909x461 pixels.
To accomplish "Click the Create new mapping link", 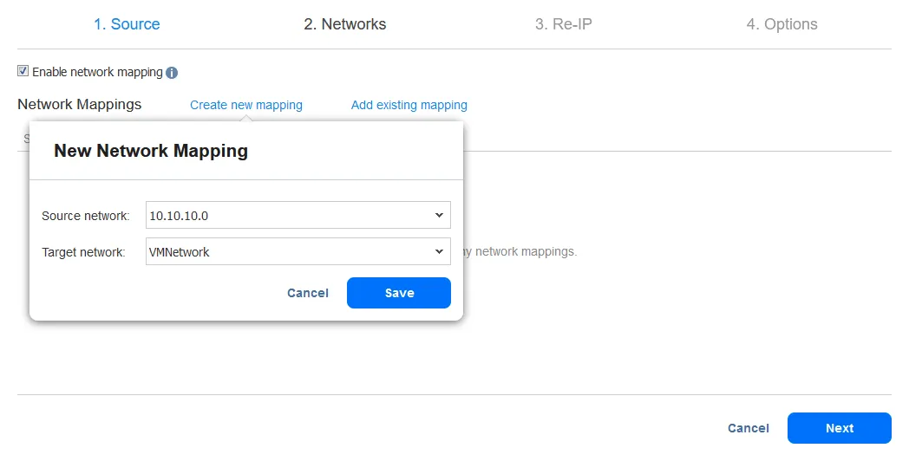I will click(246, 105).
